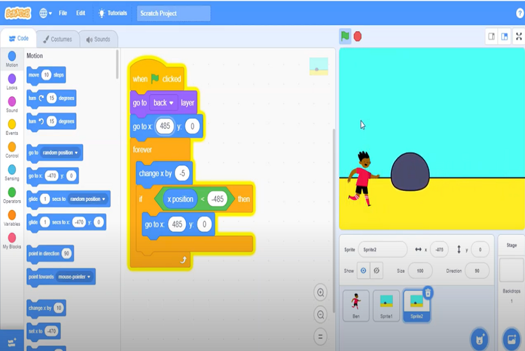Switch to the small stage layout
The height and width of the screenshot is (351, 525).
[x=491, y=36]
